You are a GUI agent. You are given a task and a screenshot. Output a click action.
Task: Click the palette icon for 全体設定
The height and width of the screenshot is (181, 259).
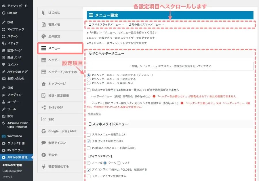pos(43,37)
